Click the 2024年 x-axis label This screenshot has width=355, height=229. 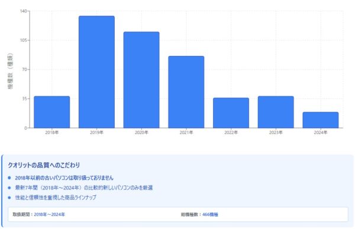point(321,133)
